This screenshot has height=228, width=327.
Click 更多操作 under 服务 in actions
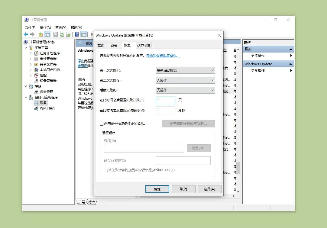(x=258, y=56)
